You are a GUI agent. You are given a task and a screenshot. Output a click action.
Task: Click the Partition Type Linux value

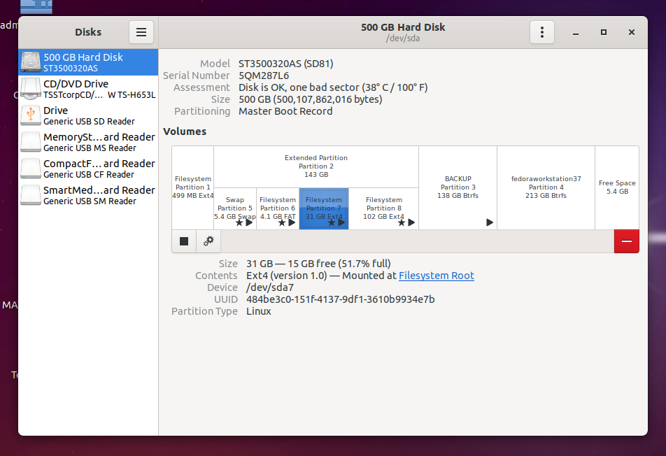pyautogui.click(x=259, y=311)
